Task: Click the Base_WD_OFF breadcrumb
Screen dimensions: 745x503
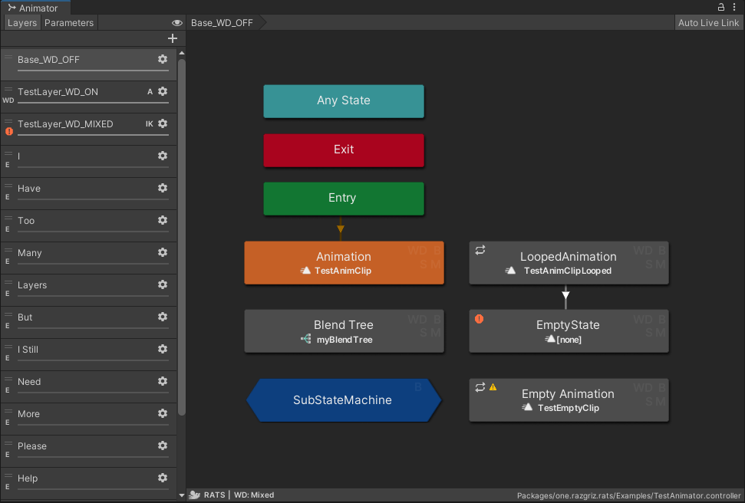Action: (x=222, y=22)
